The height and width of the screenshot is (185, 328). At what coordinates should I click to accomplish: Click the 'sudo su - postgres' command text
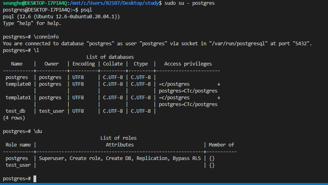(x=189, y=3)
